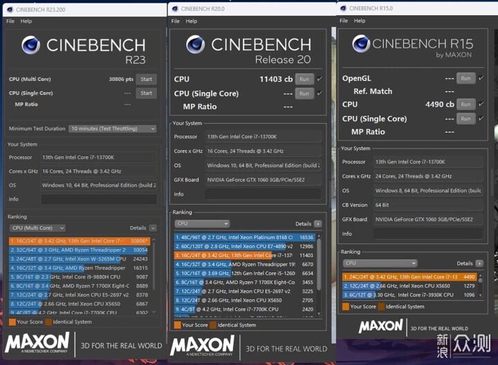Viewport: 498px width, 365px height.
Task: Click the Cinebench R15 sphere logo
Action: (x=361, y=44)
